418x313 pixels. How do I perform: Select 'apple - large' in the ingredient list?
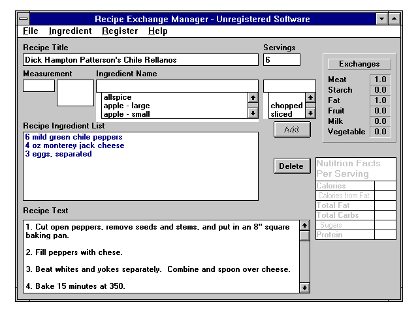click(x=127, y=106)
